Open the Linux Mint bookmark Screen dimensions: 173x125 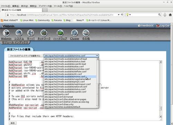pyautogui.click(x=27, y=20)
